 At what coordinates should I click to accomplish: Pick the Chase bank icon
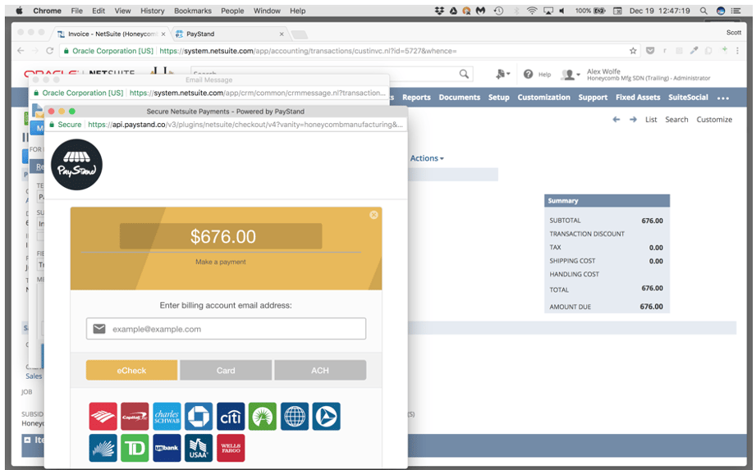pos(199,416)
